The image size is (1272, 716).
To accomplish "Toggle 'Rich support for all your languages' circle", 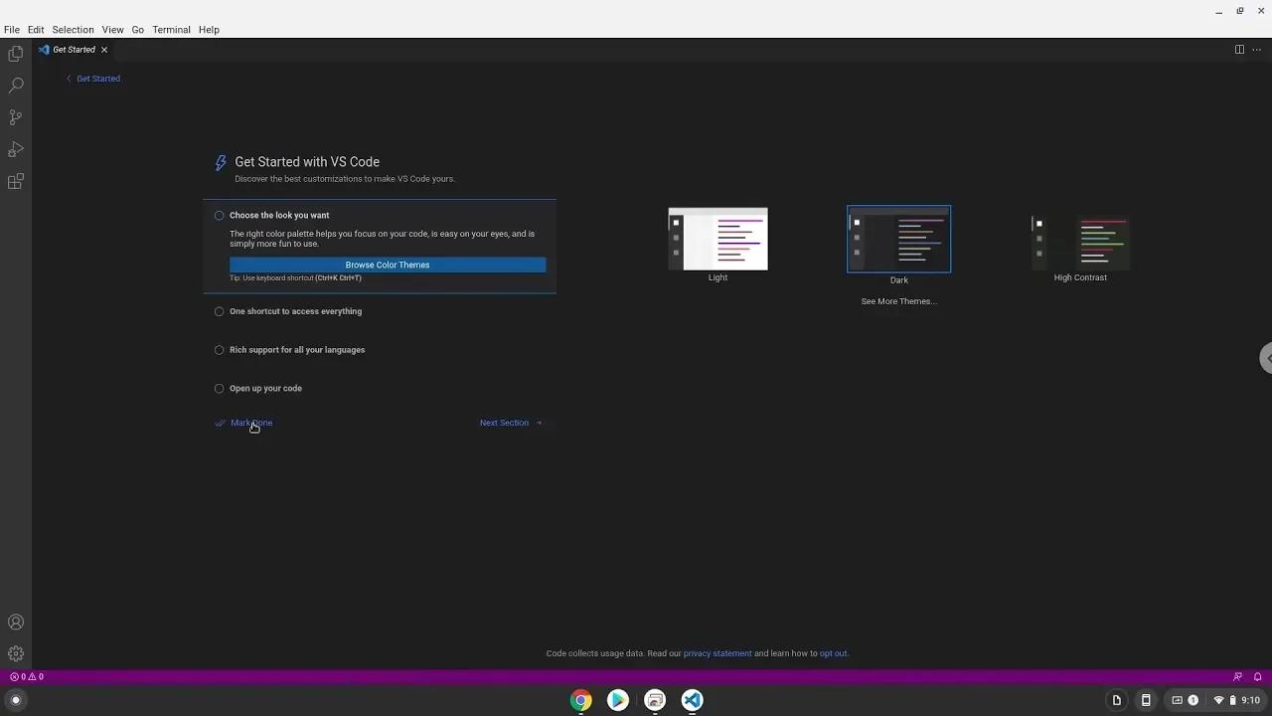I will 220,350.
